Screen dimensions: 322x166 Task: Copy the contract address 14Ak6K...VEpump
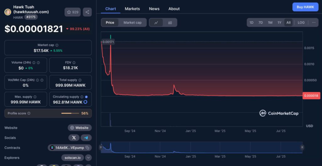[87, 148]
